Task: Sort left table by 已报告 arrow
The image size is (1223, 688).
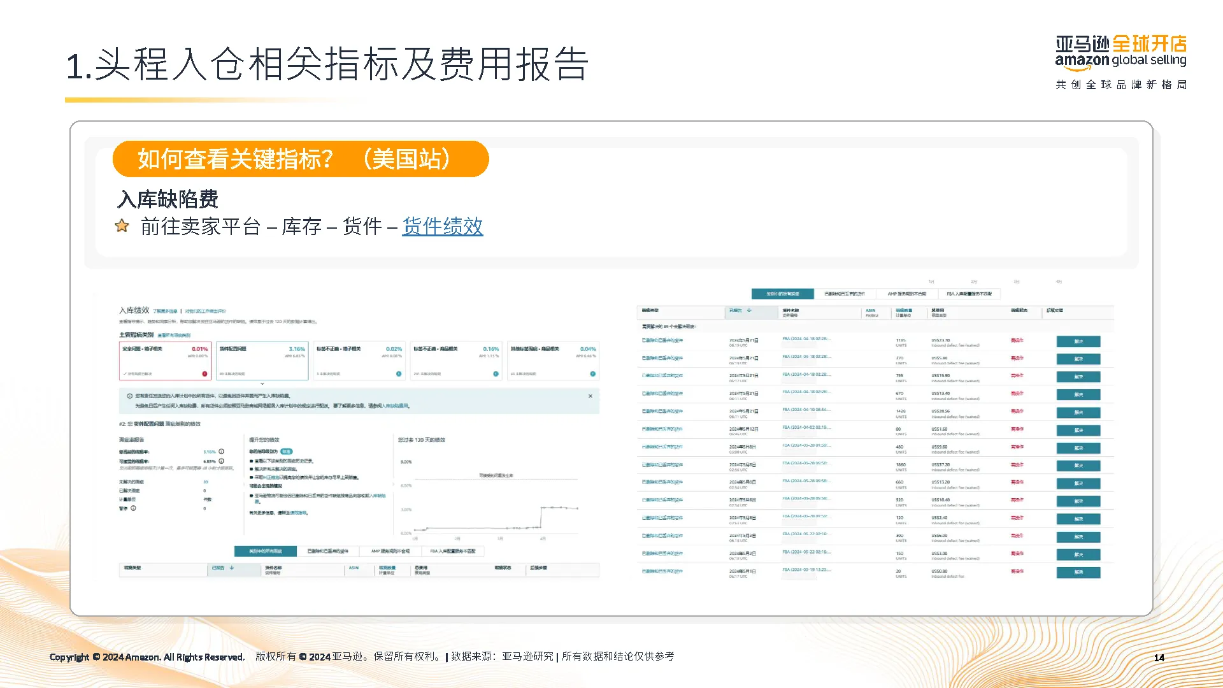Action: click(232, 568)
